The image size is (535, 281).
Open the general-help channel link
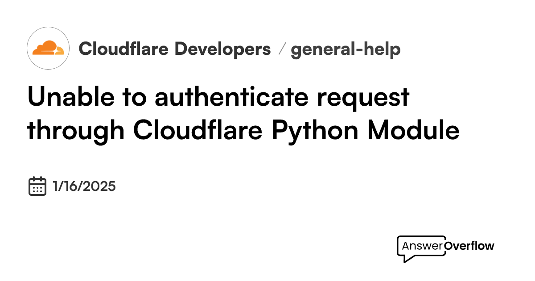(x=346, y=50)
